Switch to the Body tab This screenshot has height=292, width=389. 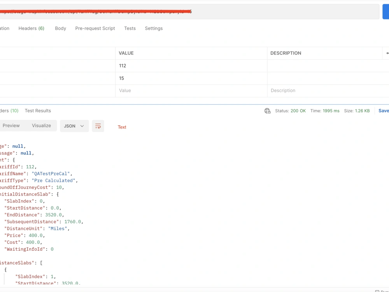[x=61, y=28]
